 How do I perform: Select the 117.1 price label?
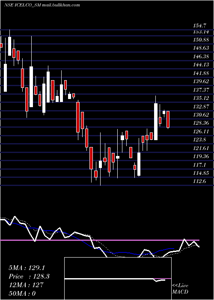point(200,165)
